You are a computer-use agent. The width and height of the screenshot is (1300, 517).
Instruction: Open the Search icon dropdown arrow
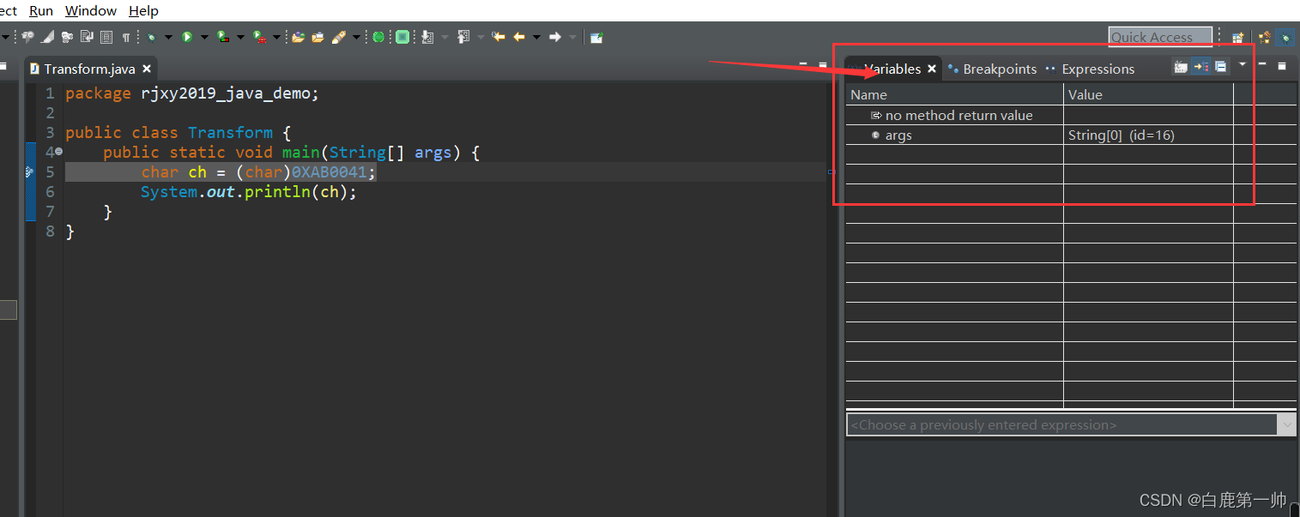tap(356, 37)
